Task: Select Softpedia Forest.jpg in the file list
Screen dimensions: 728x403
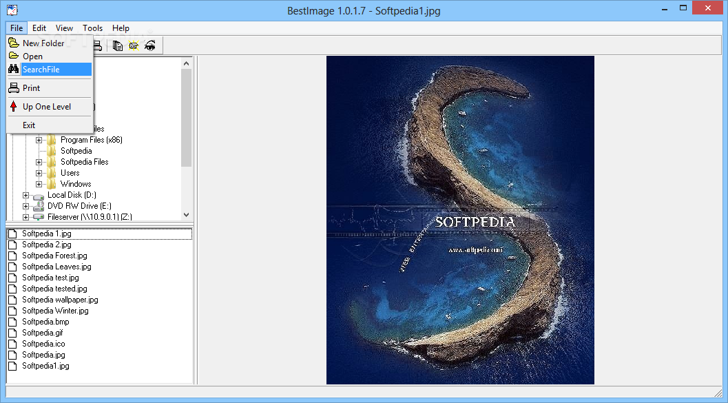Action: click(x=55, y=256)
